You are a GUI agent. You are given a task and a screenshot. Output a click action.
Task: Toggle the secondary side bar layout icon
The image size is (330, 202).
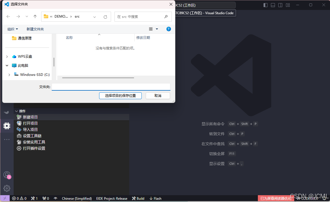pos(280,5)
